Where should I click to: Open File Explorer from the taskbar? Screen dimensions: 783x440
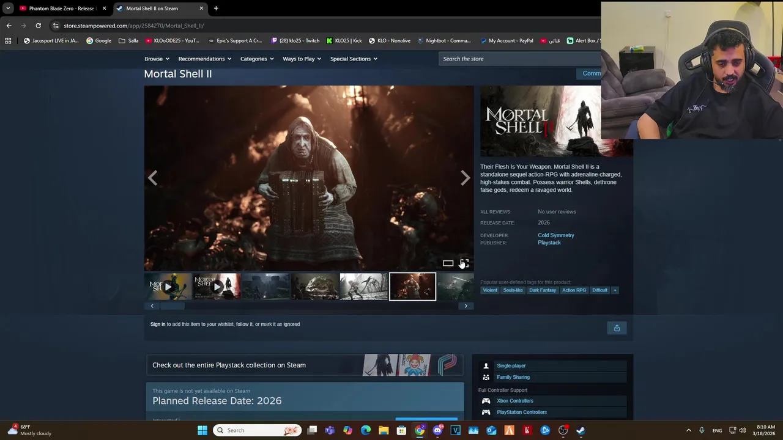[384, 430]
